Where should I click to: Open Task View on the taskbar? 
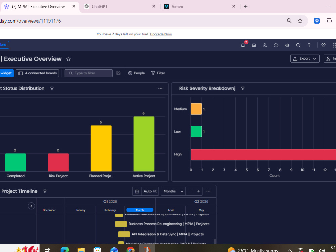(x=48, y=249)
